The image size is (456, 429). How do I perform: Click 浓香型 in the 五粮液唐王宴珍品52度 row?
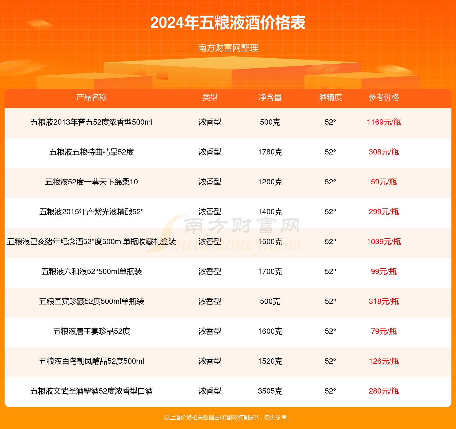click(210, 331)
